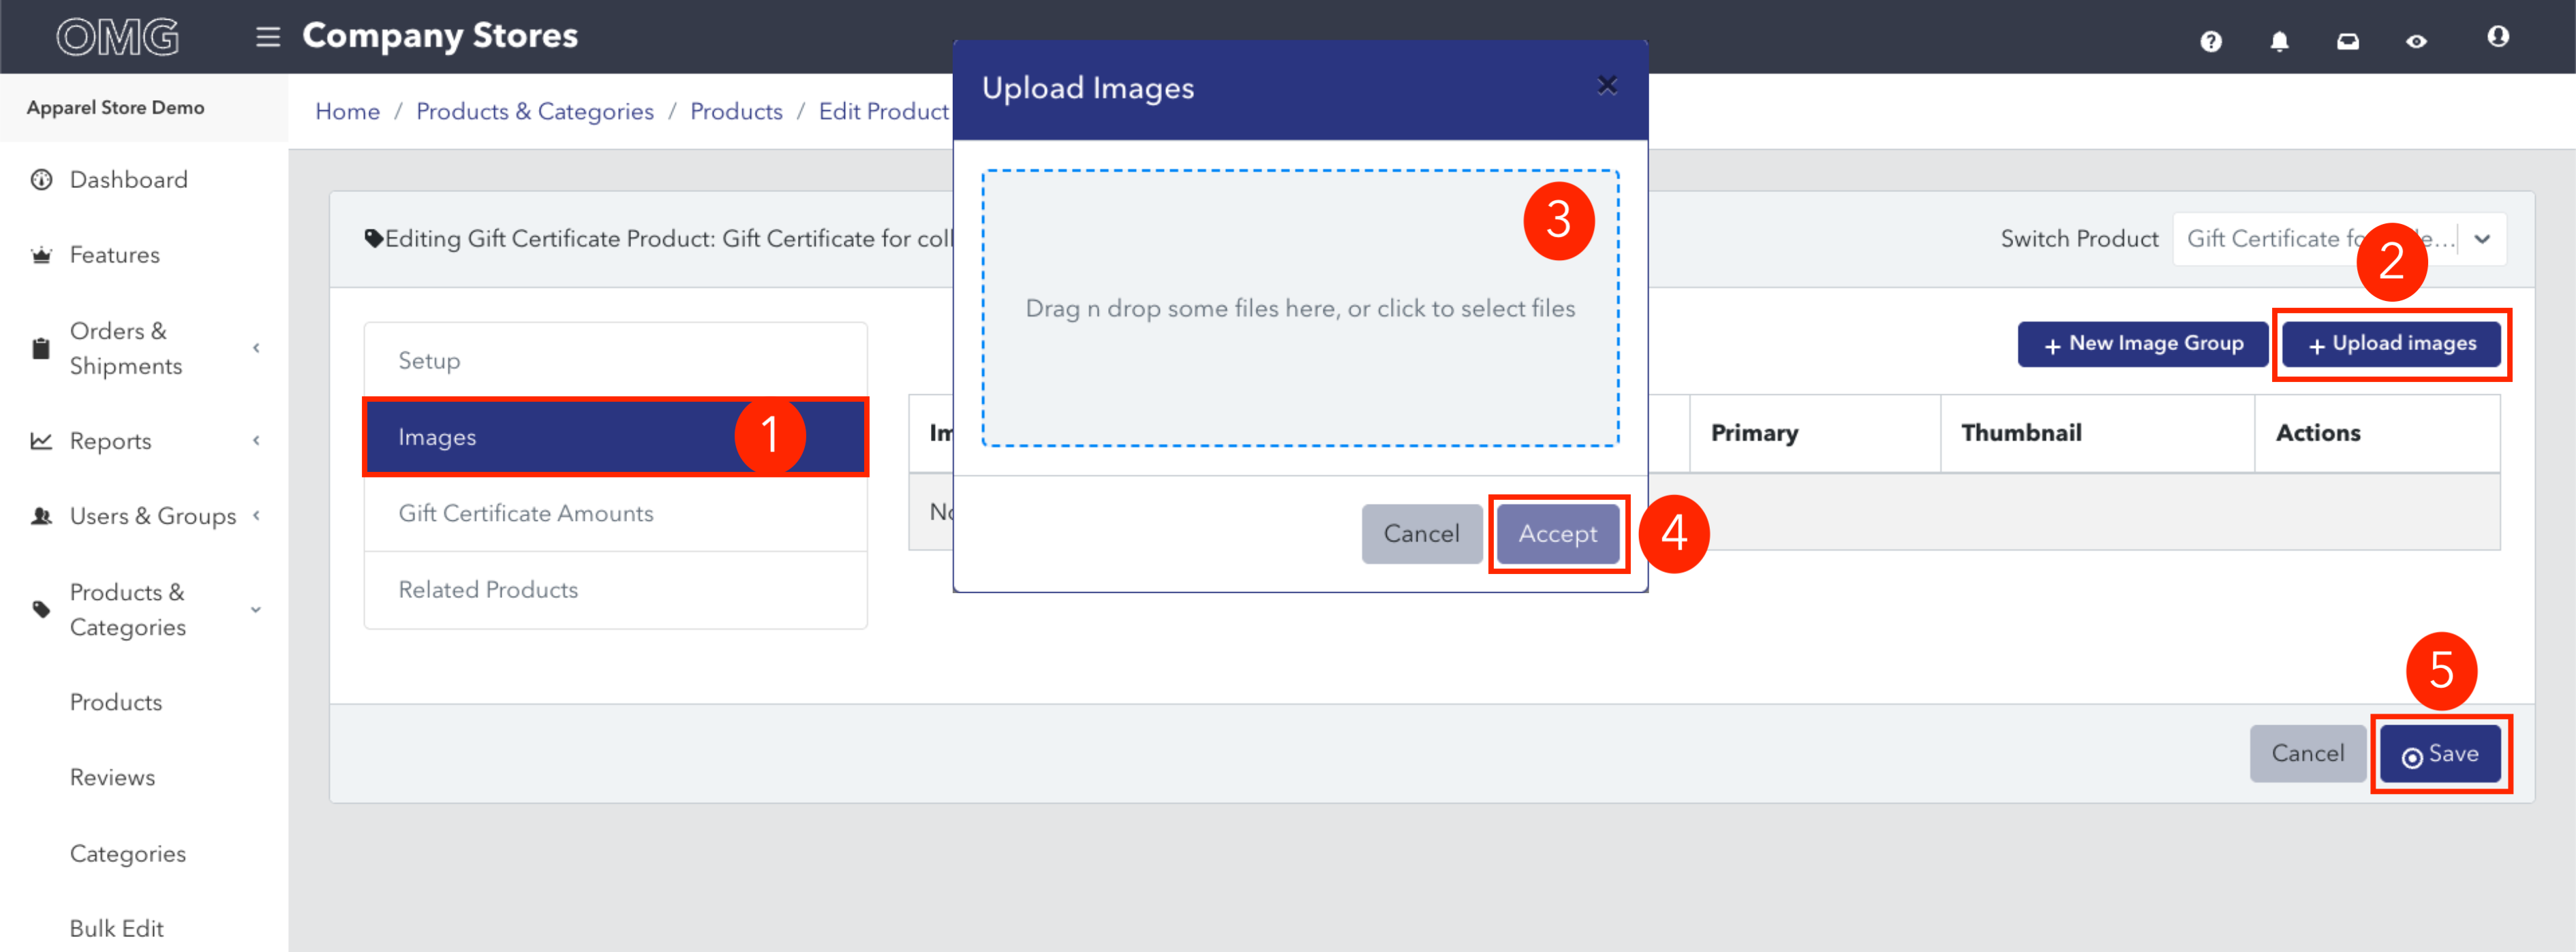Click the Features crown icon

coord(41,255)
